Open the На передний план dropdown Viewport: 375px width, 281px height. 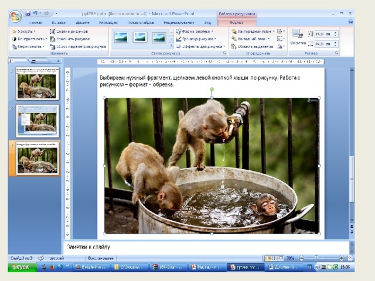pyautogui.click(x=253, y=31)
